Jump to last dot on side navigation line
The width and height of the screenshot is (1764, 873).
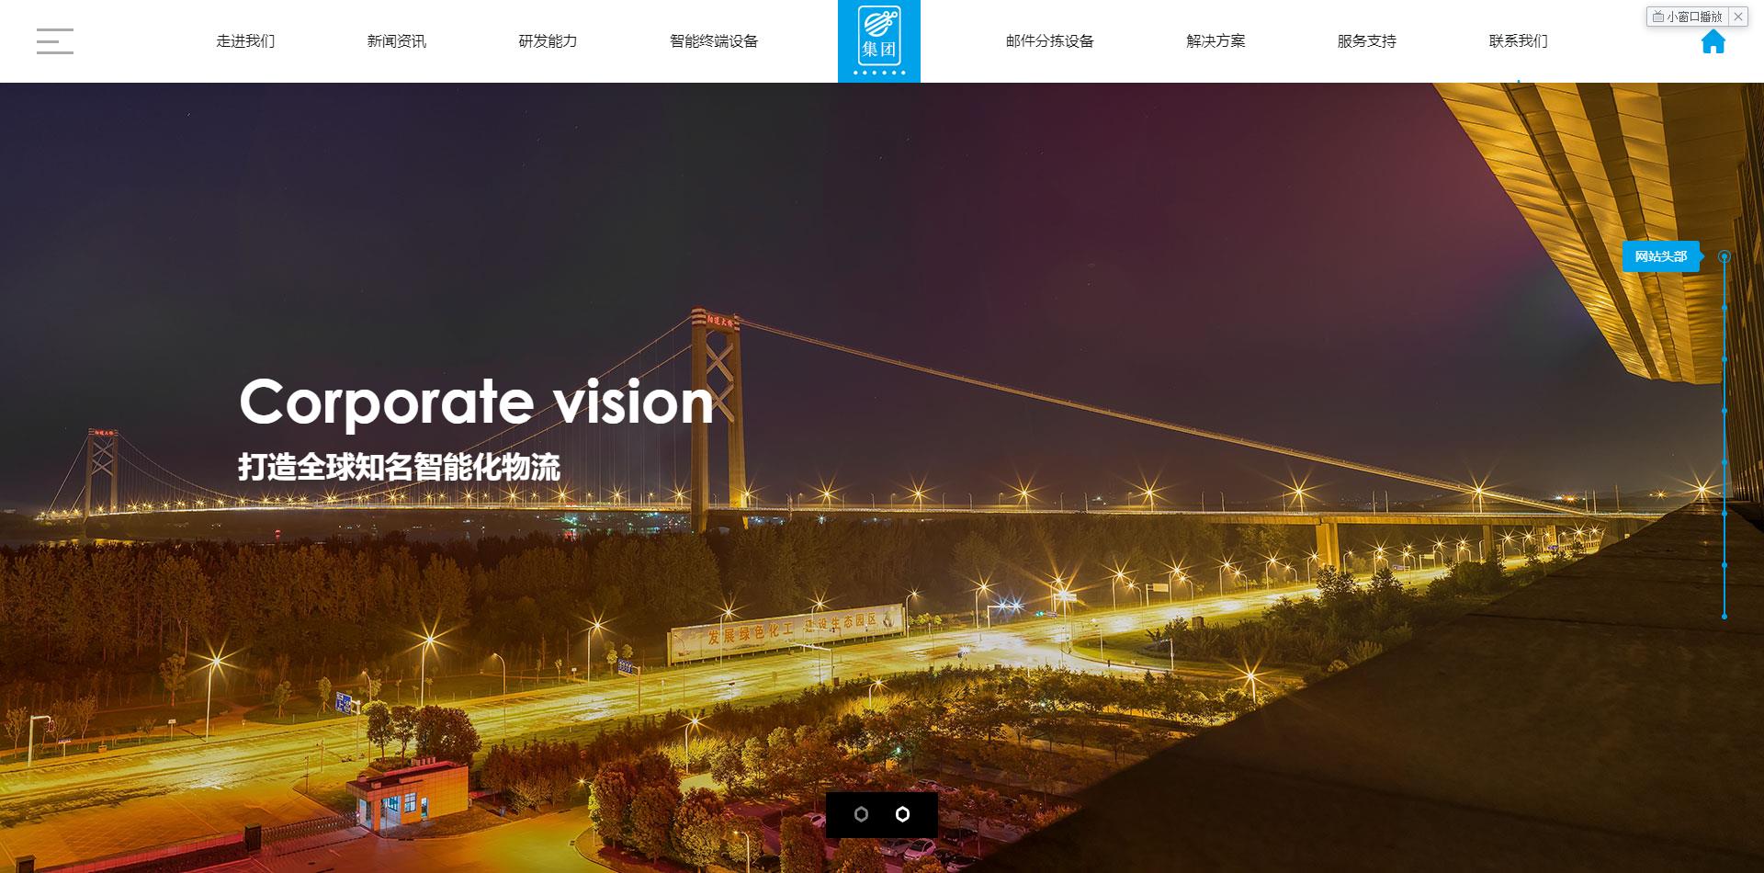[x=1724, y=616]
